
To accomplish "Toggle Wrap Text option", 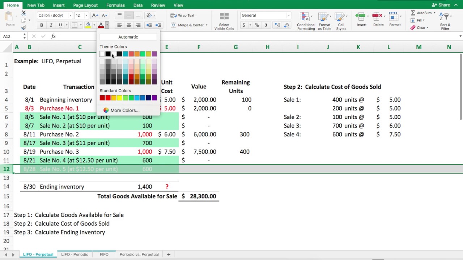I will pyautogui.click(x=183, y=16).
